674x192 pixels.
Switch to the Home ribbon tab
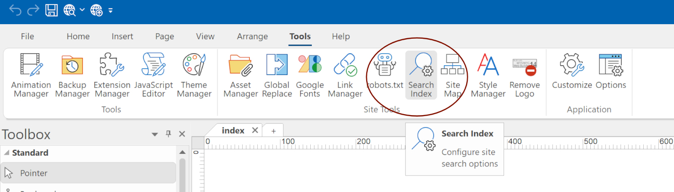[x=78, y=36]
